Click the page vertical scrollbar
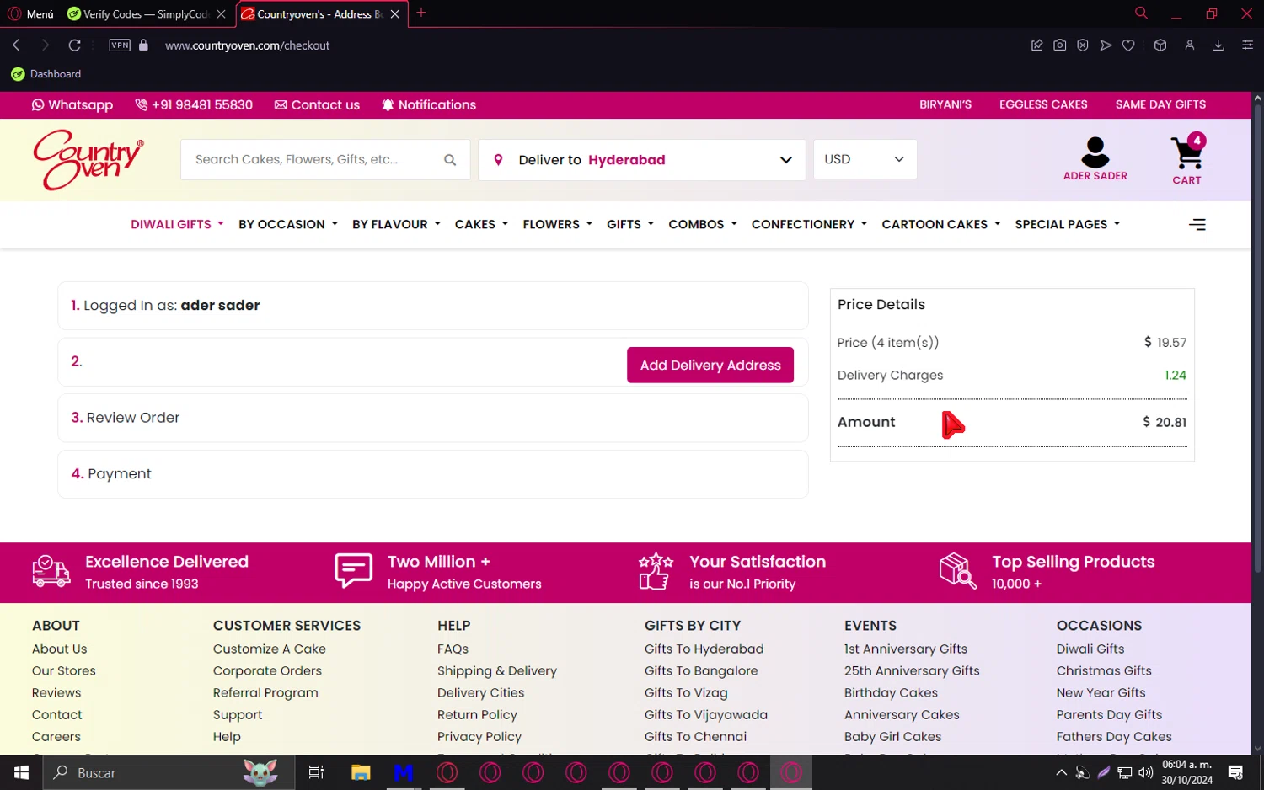This screenshot has height=790, width=1264. click(x=1257, y=337)
